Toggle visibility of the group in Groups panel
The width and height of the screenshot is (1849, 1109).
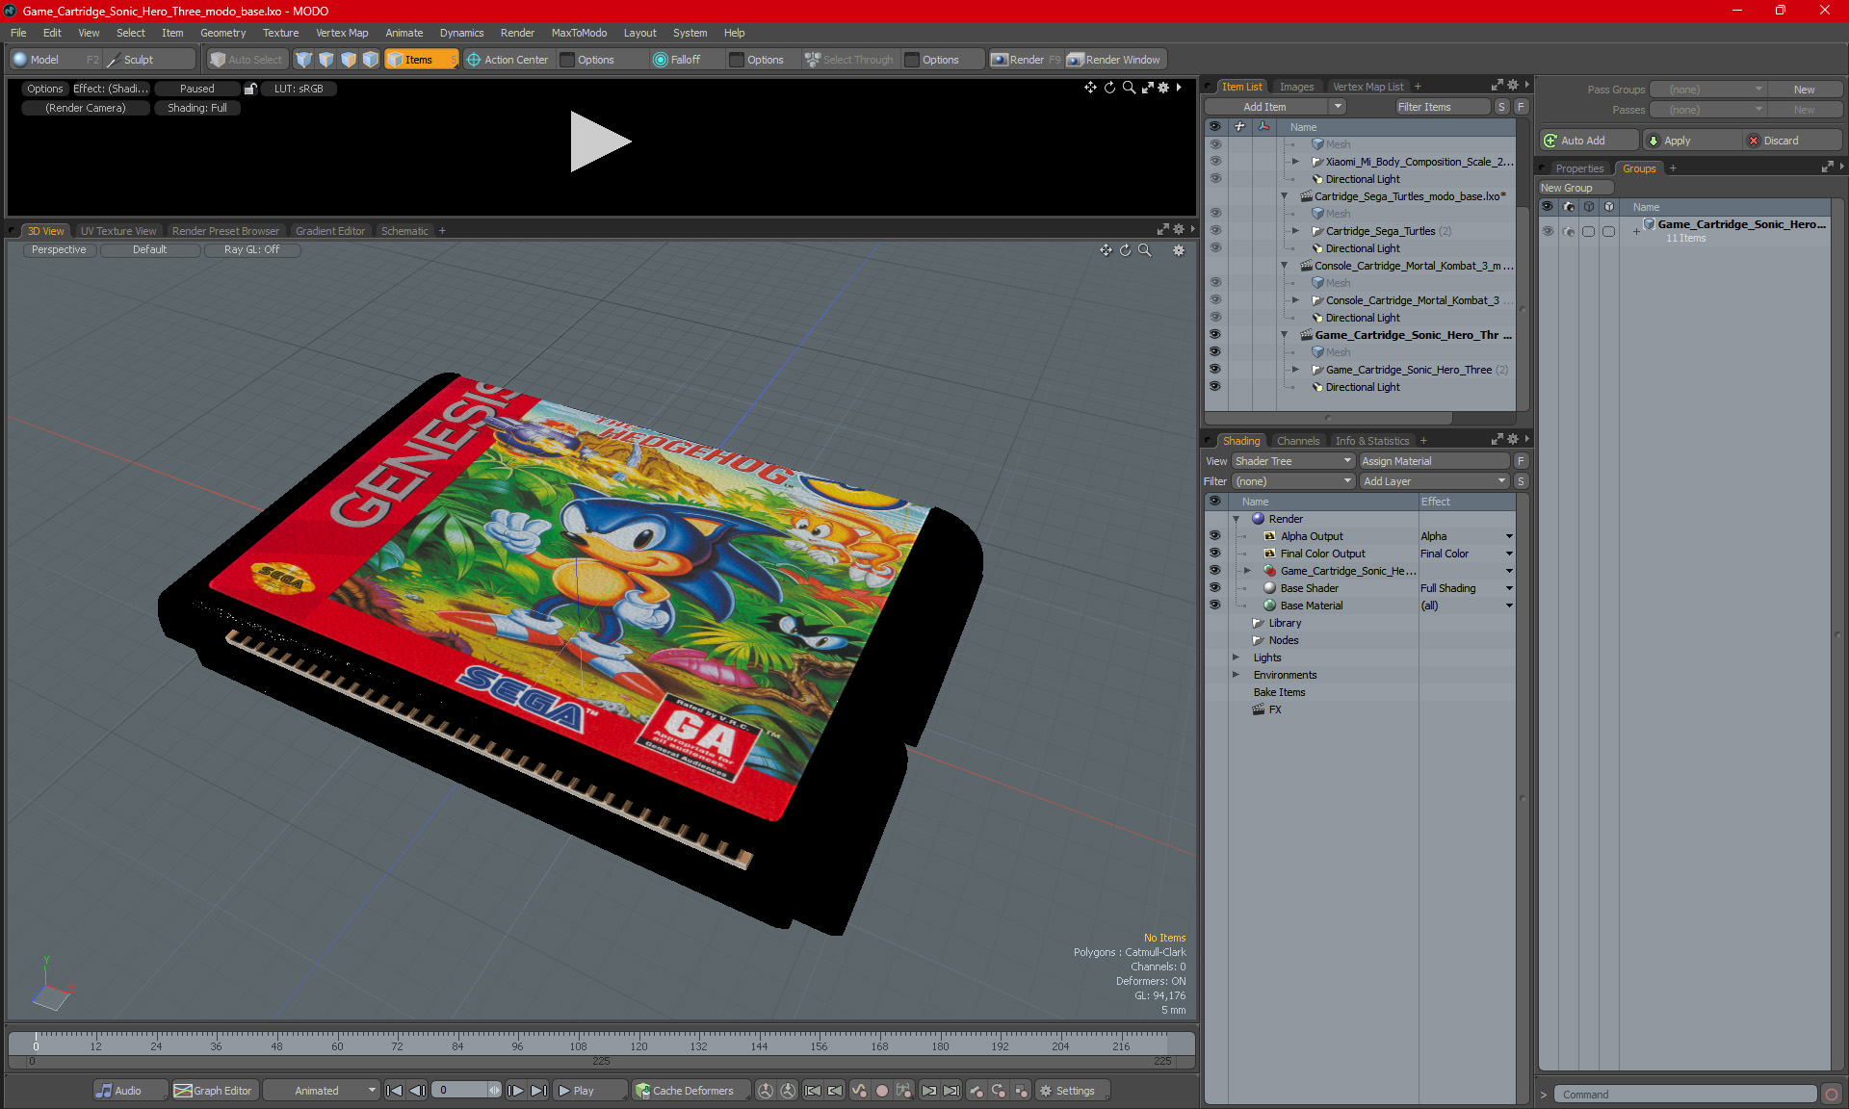[1548, 231]
